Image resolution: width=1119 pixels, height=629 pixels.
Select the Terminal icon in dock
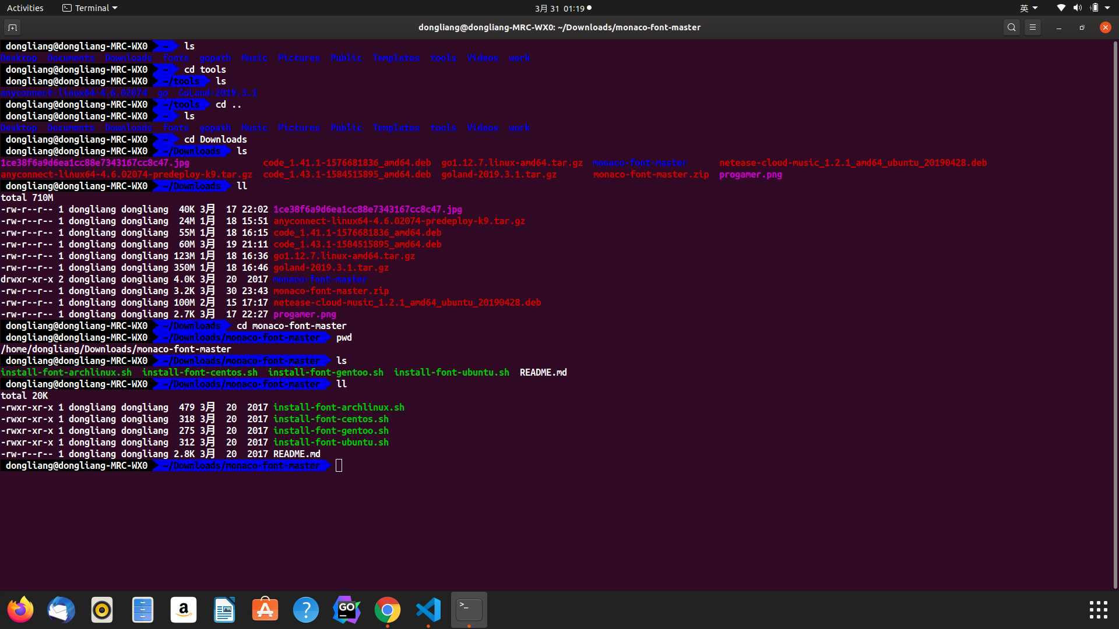pyautogui.click(x=469, y=610)
